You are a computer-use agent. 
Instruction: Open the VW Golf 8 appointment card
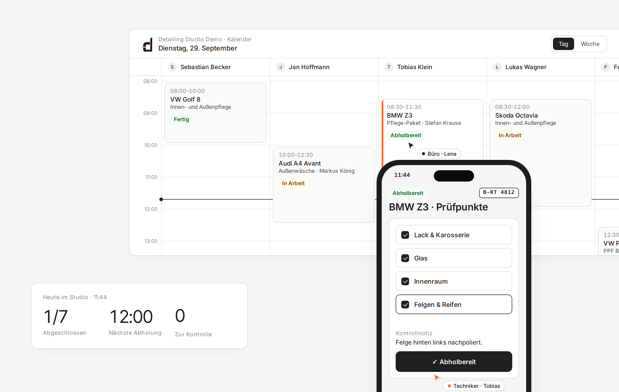(216, 113)
